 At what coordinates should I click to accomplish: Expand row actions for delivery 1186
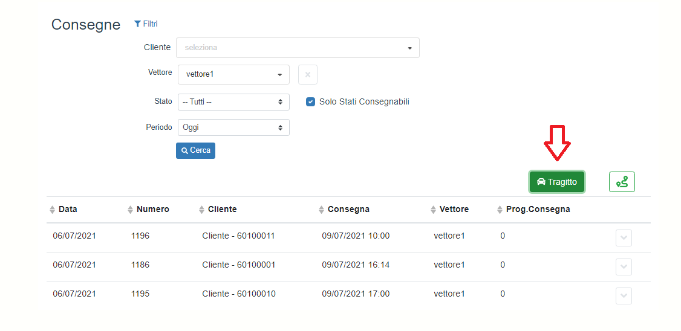click(624, 267)
